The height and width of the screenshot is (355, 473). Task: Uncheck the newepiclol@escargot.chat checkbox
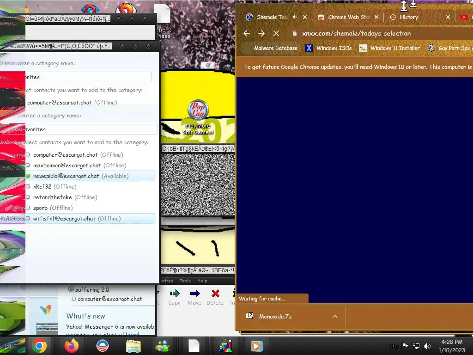(x=28, y=176)
